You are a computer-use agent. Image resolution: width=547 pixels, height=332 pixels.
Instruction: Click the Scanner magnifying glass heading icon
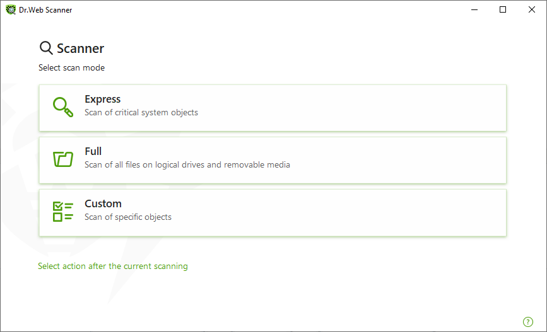pos(46,48)
